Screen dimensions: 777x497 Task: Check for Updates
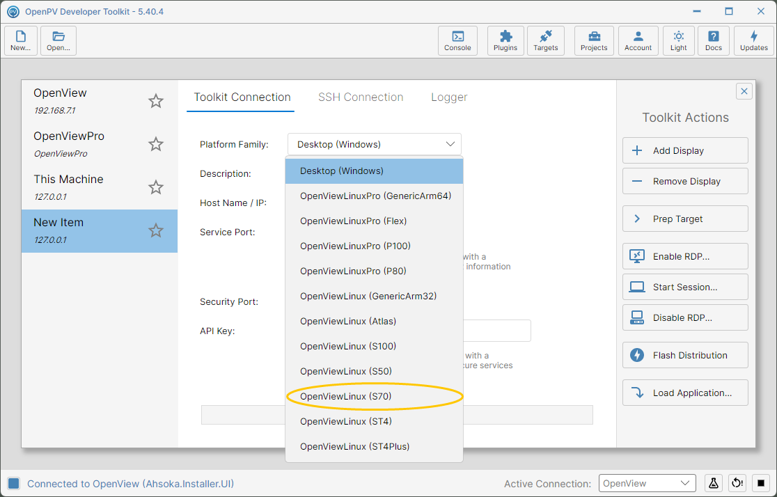(754, 40)
